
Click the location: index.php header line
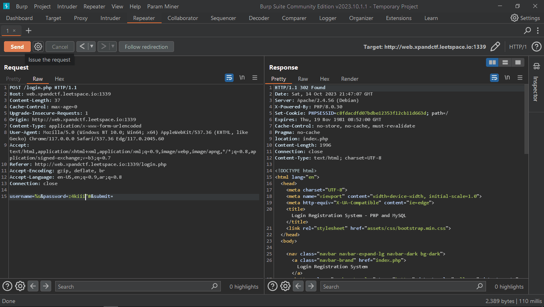301,139
